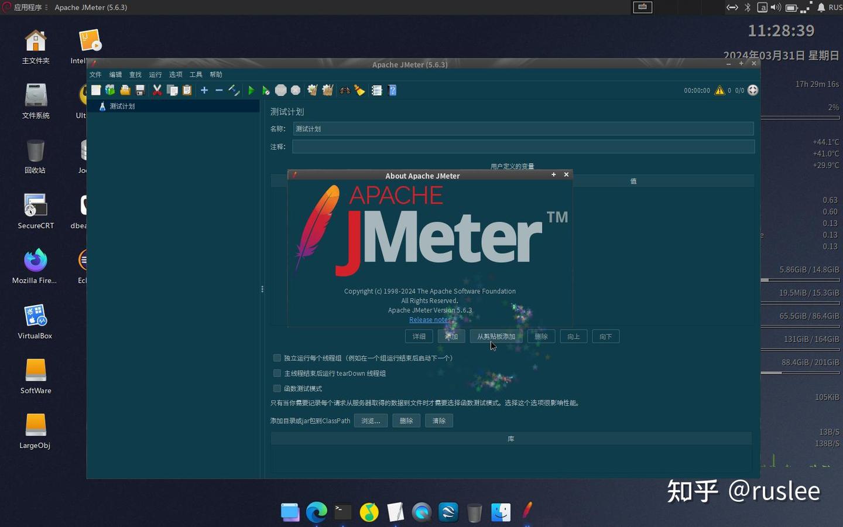843x527 pixels.
Task: Turn on 函数测试模式 option
Action: pyautogui.click(x=277, y=388)
